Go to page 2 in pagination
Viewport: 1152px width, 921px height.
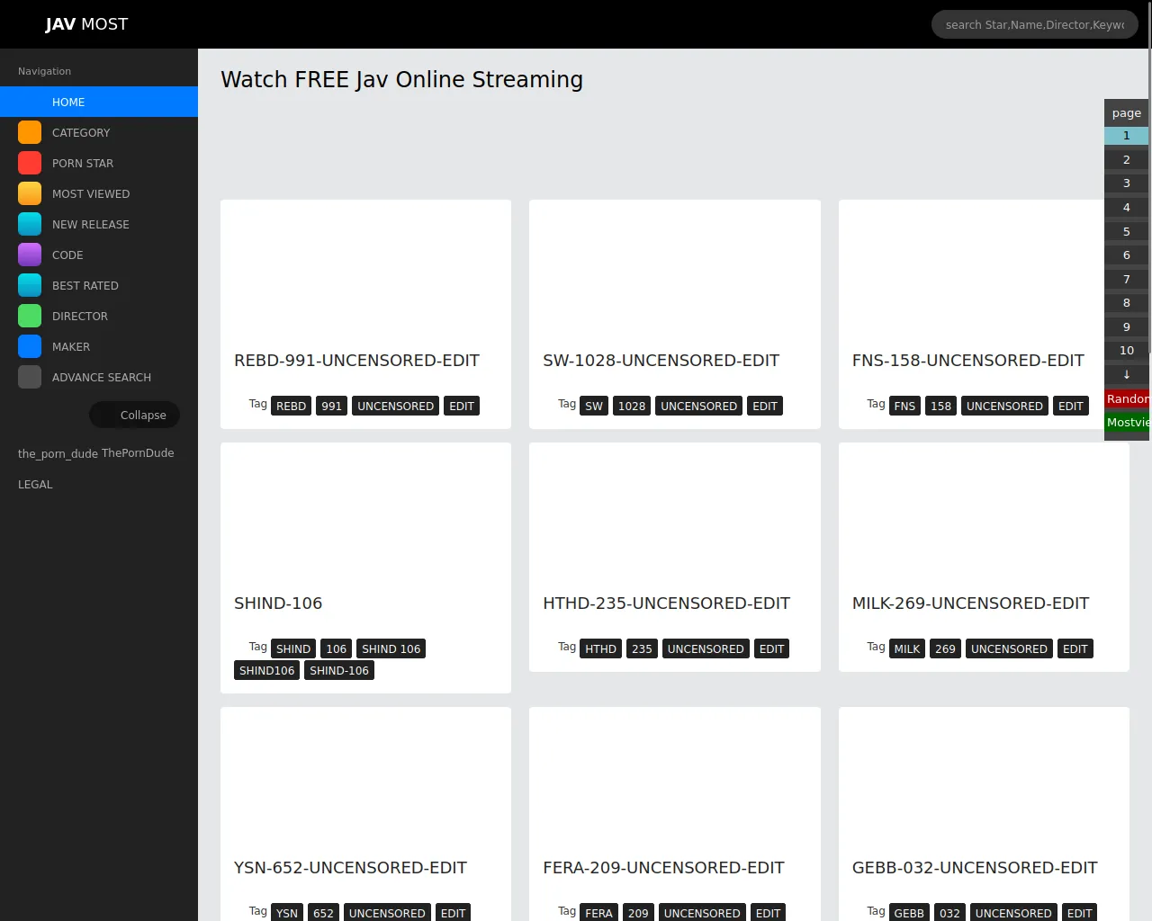click(x=1126, y=159)
